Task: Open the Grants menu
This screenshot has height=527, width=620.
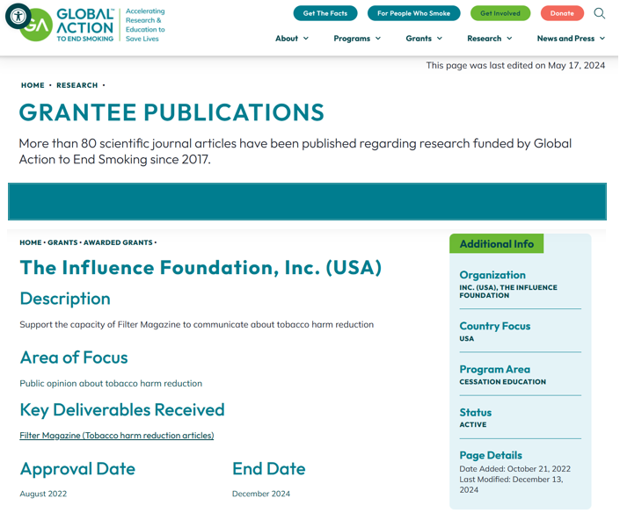Action: (424, 39)
